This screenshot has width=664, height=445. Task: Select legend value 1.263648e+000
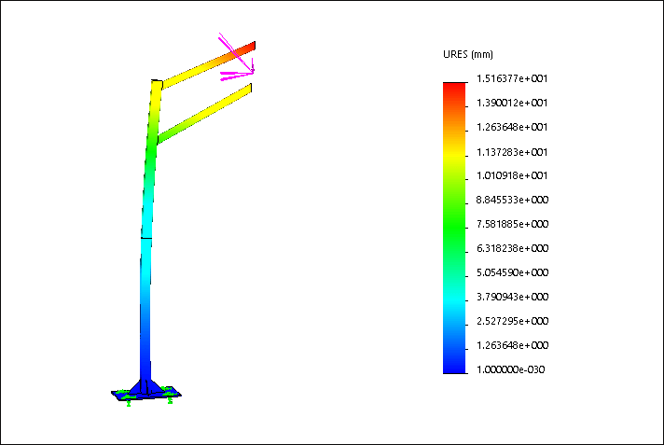pos(512,345)
